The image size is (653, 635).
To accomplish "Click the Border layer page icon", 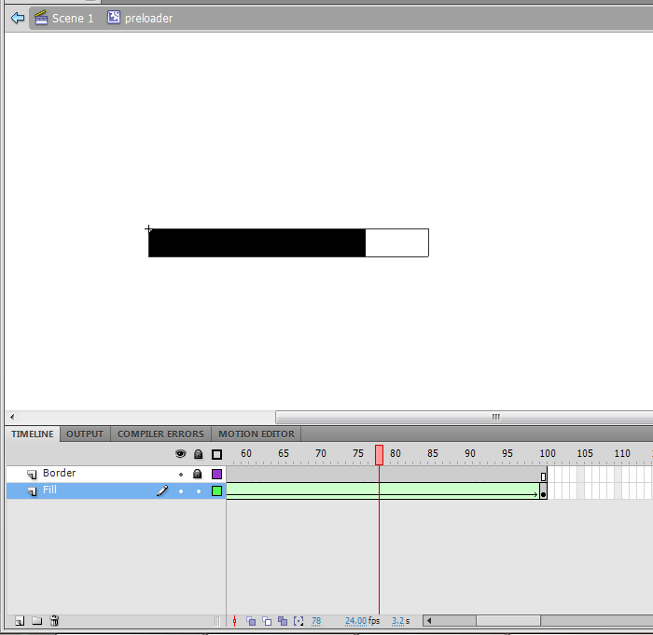I will pyautogui.click(x=32, y=474).
